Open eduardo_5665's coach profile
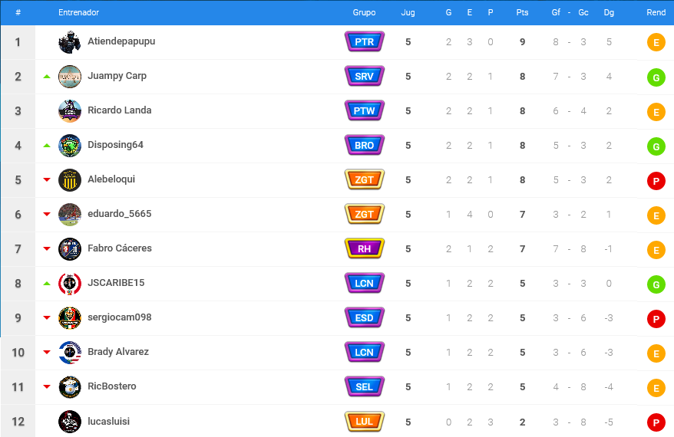 [120, 214]
